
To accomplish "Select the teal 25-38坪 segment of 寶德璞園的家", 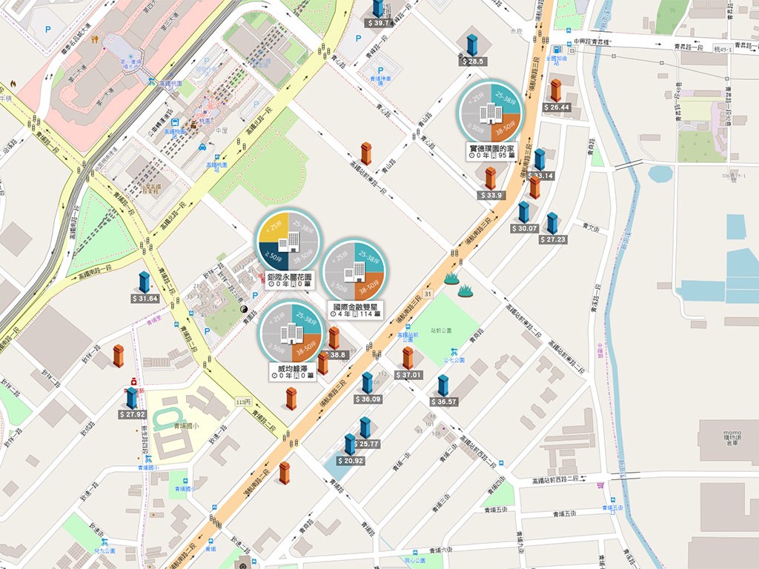I will coord(506,99).
